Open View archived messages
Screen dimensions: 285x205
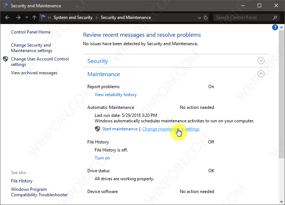tap(34, 73)
